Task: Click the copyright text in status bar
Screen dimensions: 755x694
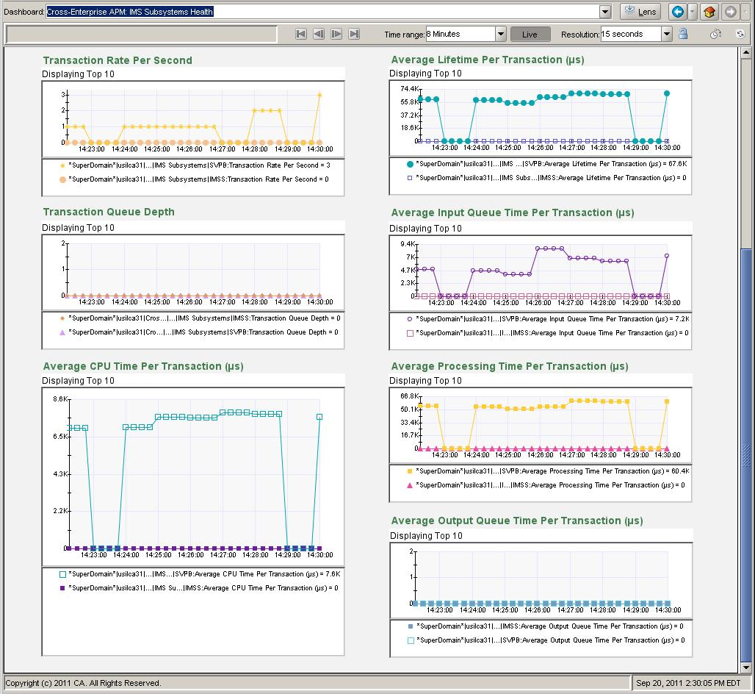Action: [83, 683]
